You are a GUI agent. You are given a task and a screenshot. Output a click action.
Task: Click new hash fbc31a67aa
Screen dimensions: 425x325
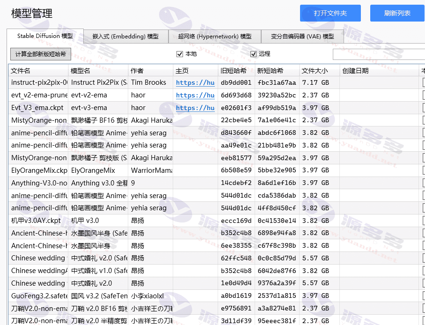click(x=277, y=82)
